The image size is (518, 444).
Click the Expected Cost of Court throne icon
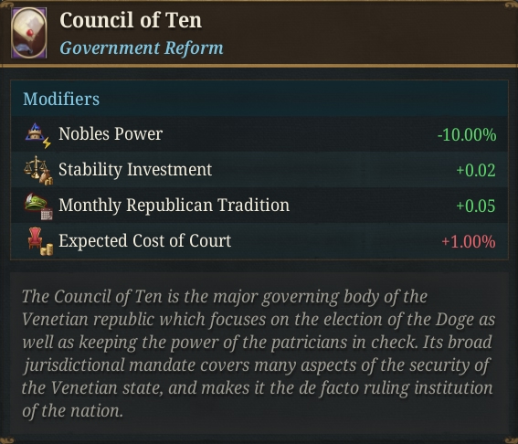click(x=40, y=241)
